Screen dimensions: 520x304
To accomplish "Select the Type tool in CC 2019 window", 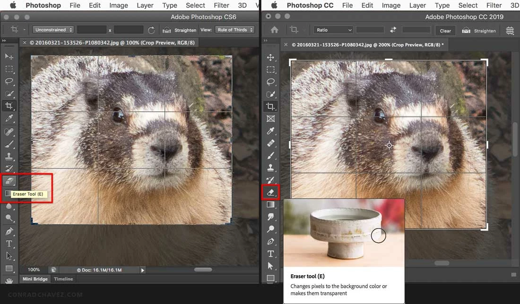I will (270, 253).
